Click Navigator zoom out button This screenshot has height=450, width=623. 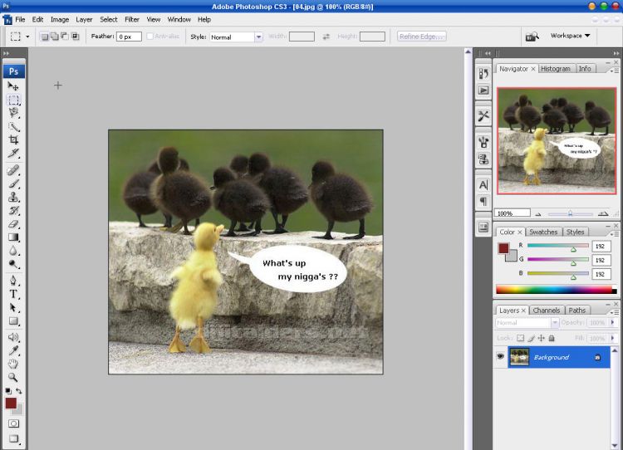(538, 214)
